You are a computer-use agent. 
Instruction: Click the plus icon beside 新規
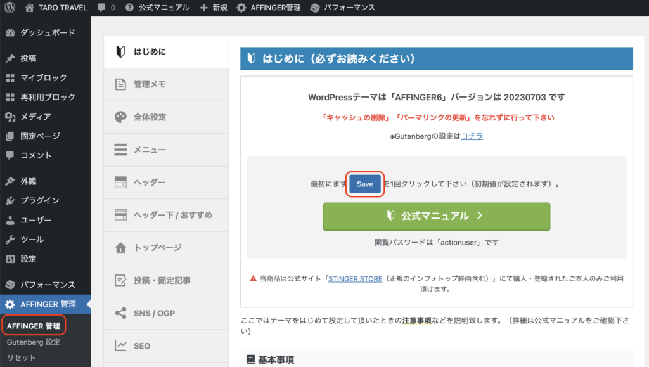203,8
